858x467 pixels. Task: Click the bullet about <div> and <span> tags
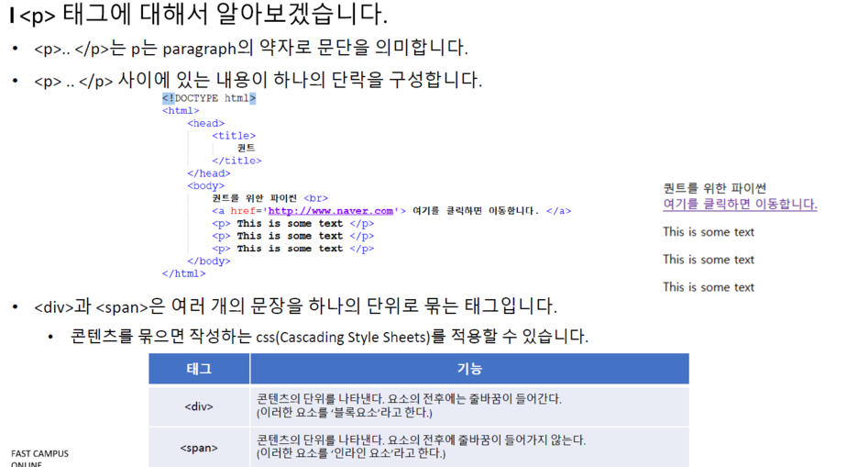[295, 306]
